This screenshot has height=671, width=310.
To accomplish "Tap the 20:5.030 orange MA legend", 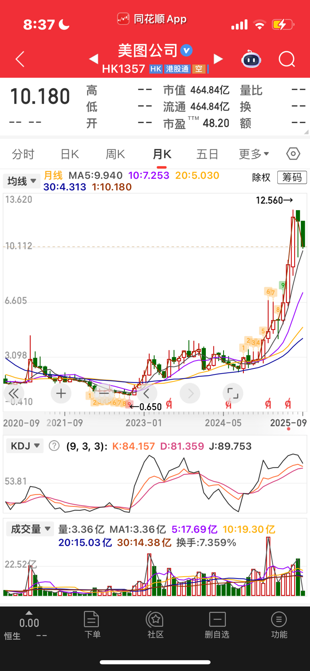I will pos(197,176).
